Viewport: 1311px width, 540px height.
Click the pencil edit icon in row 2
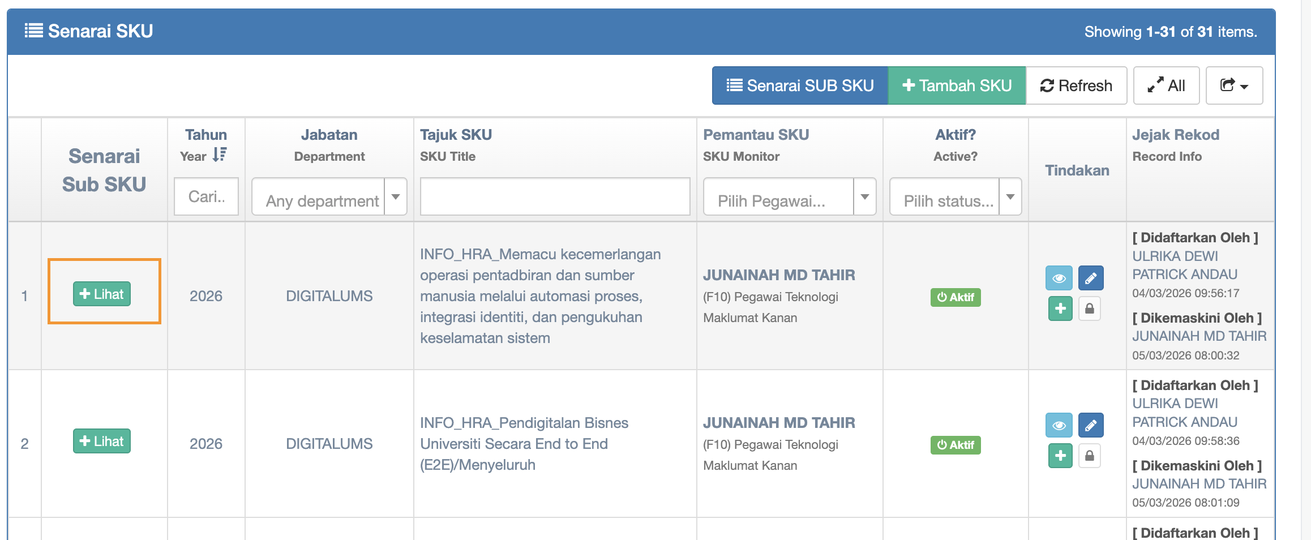click(1090, 425)
